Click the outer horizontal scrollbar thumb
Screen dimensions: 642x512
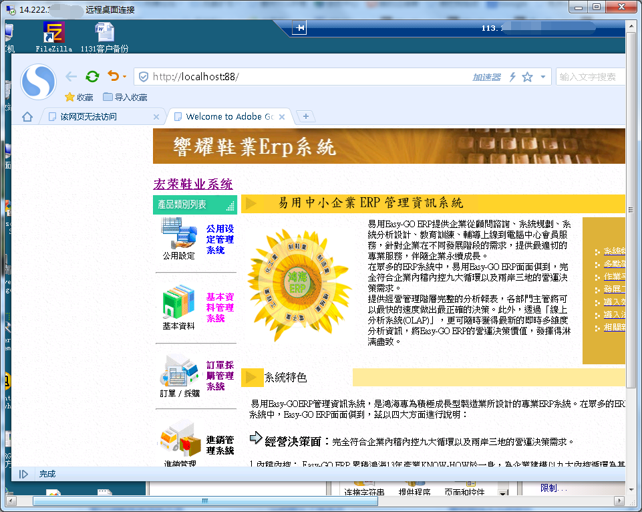(x=205, y=501)
